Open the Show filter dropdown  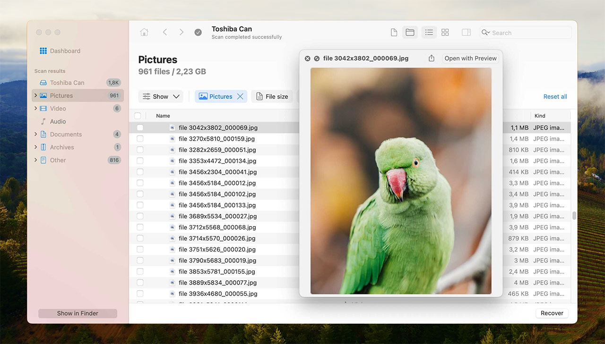tap(161, 96)
